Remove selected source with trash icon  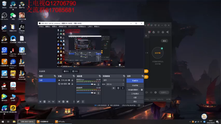[x=63, y=101]
